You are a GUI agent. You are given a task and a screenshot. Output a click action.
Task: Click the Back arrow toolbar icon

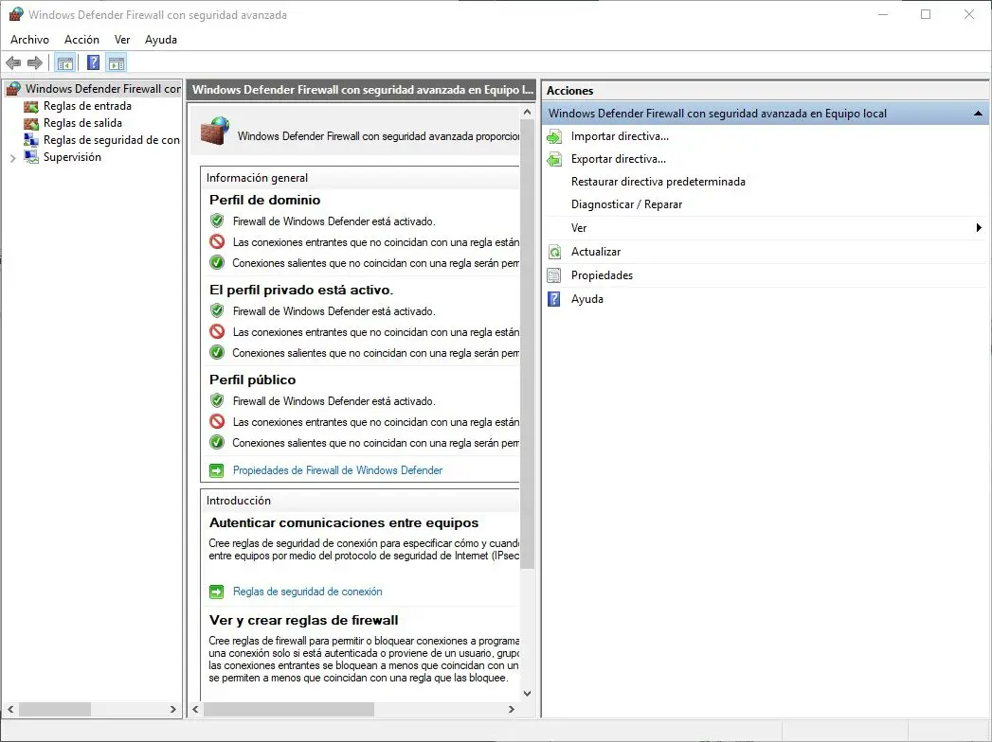pyautogui.click(x=13, y=62)
